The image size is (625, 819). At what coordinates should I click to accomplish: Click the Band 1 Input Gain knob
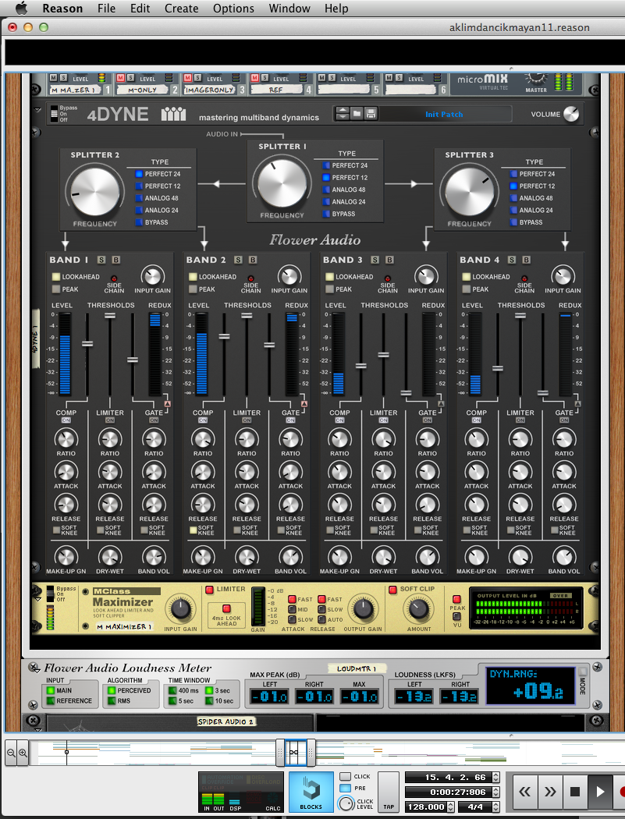152,276
